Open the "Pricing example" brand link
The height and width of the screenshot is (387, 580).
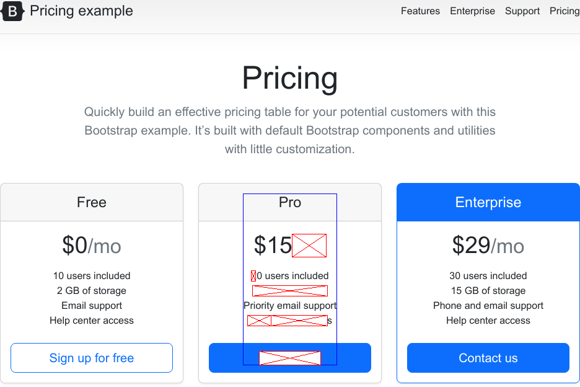tap(81, 11)
